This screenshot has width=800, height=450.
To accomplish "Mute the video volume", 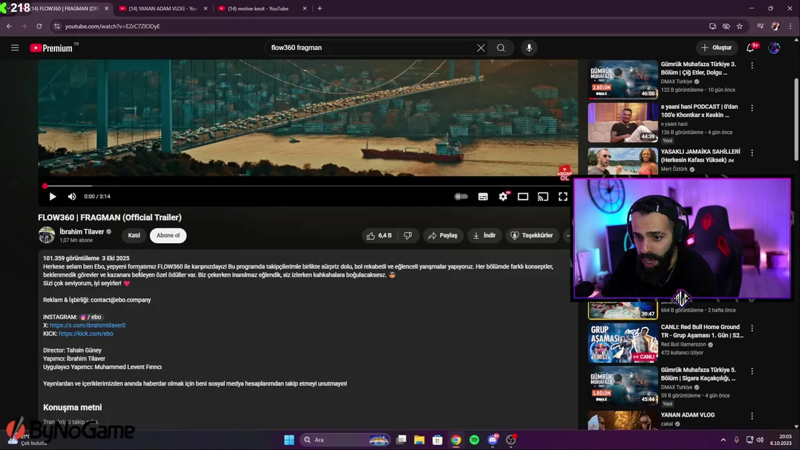I will click(x=72, y=196).
